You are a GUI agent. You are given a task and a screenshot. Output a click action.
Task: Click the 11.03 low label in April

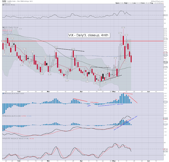(100, 89)
